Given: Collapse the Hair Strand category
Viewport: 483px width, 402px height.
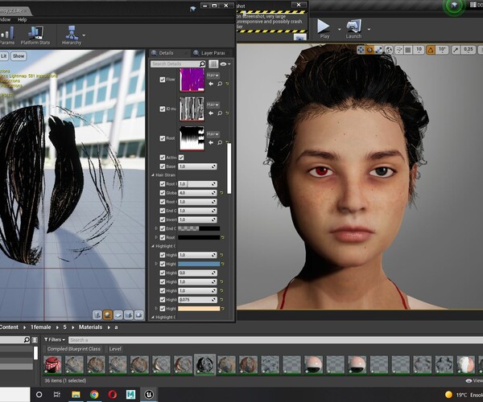Looking at the screenshot, I should click(x=153, y=175).
